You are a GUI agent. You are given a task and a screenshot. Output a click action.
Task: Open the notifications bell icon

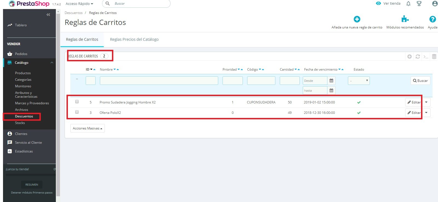tap(408, 4)
